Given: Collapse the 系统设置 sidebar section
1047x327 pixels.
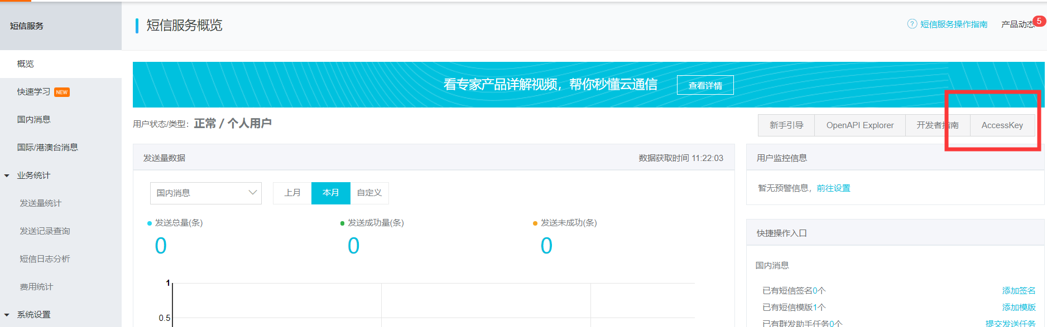Looking at the screenshot, I should [7, 315].
